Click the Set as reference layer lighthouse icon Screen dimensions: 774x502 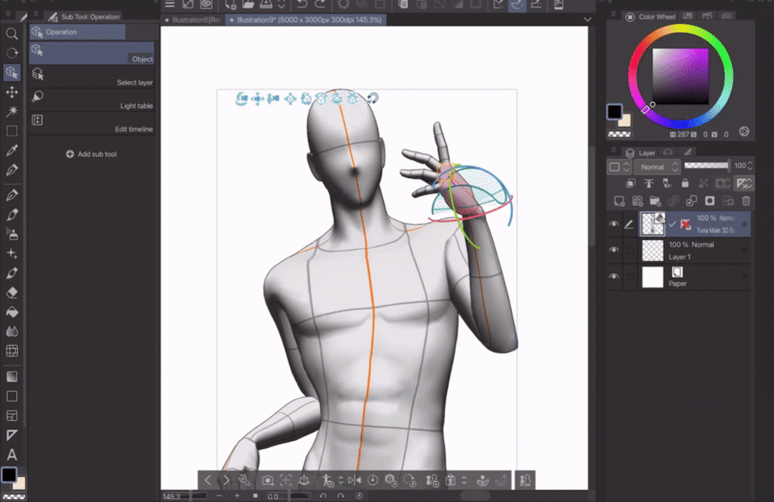[648, 184]
